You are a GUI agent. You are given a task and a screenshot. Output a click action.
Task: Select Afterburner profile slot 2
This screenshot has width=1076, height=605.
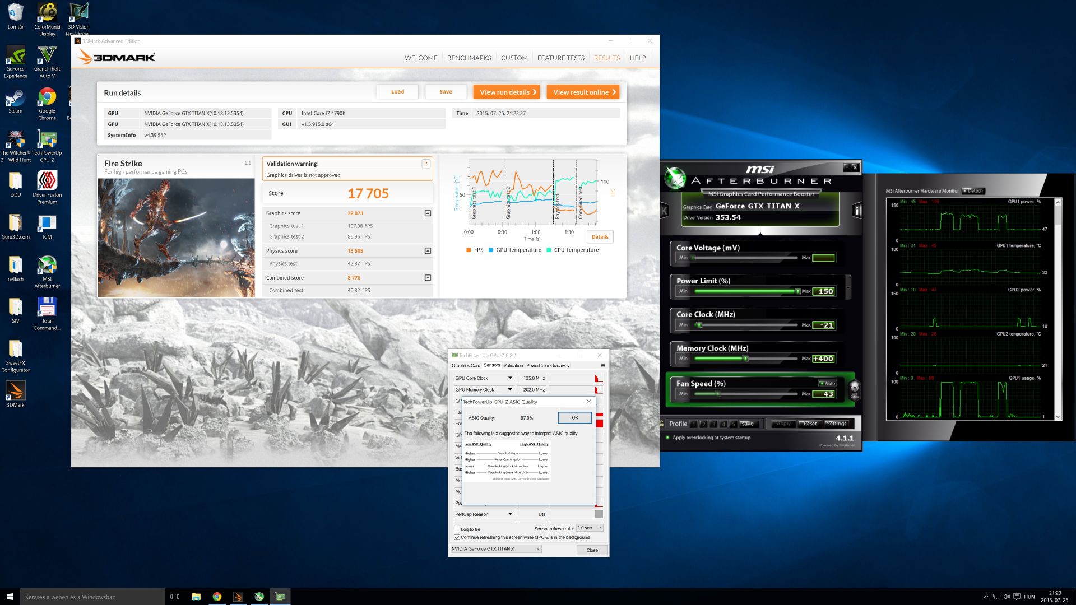click(704, 424)
